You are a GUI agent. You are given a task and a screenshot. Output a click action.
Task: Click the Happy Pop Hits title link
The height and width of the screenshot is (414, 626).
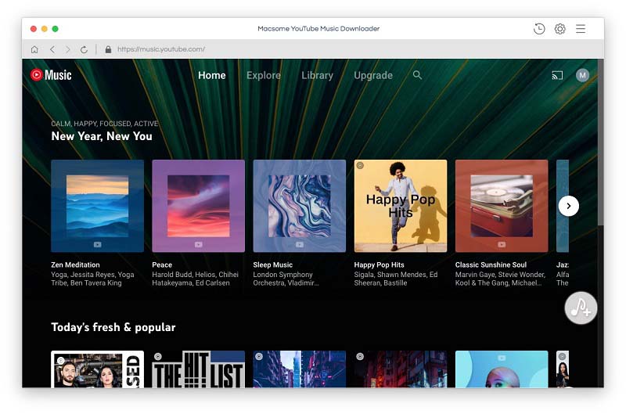point(379,265)
